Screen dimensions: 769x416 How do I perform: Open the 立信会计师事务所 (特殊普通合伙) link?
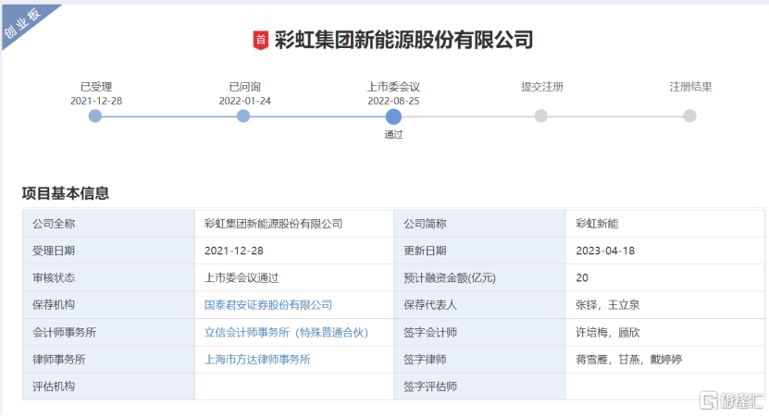pyautogui.click(x=286, y=332)
